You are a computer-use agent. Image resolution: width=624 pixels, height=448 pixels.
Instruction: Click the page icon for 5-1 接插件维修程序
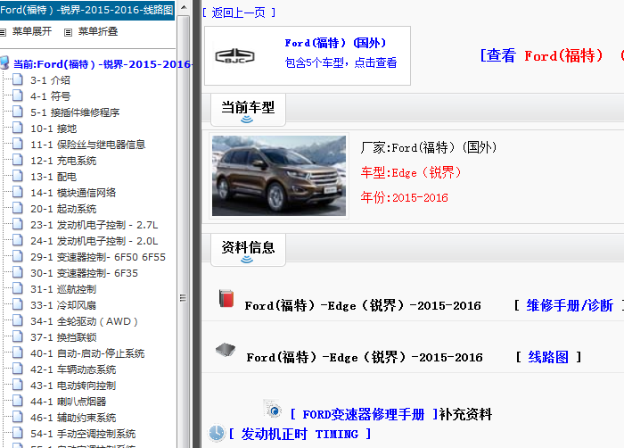[18, 112]
